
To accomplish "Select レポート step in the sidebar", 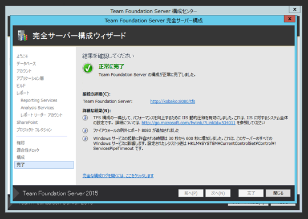I will point(23,93).
